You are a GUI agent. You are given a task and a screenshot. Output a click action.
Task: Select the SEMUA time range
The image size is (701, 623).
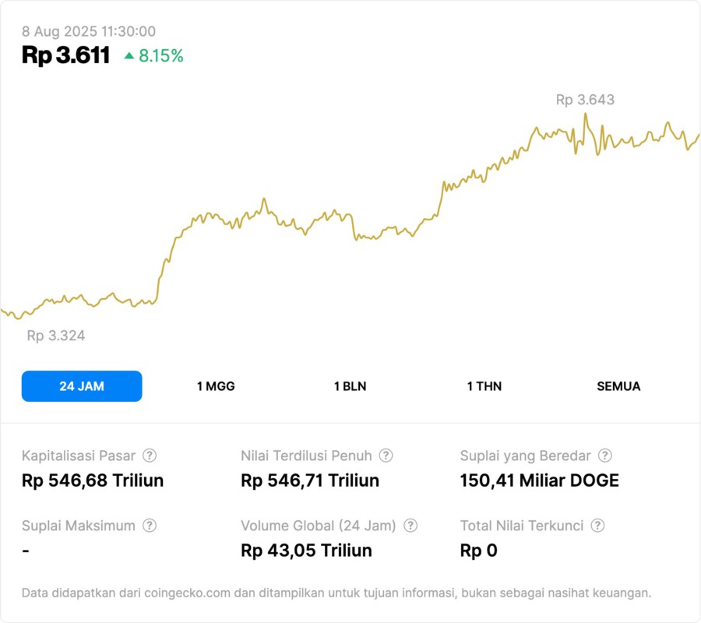618,386
